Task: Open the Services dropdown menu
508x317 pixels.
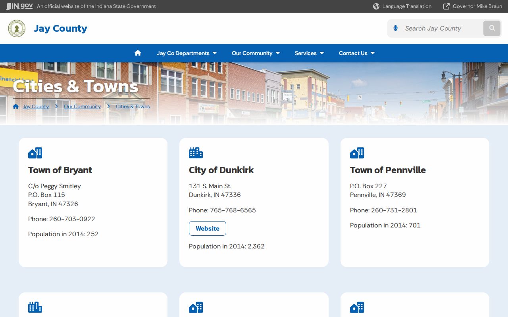Action: (310, 53)
